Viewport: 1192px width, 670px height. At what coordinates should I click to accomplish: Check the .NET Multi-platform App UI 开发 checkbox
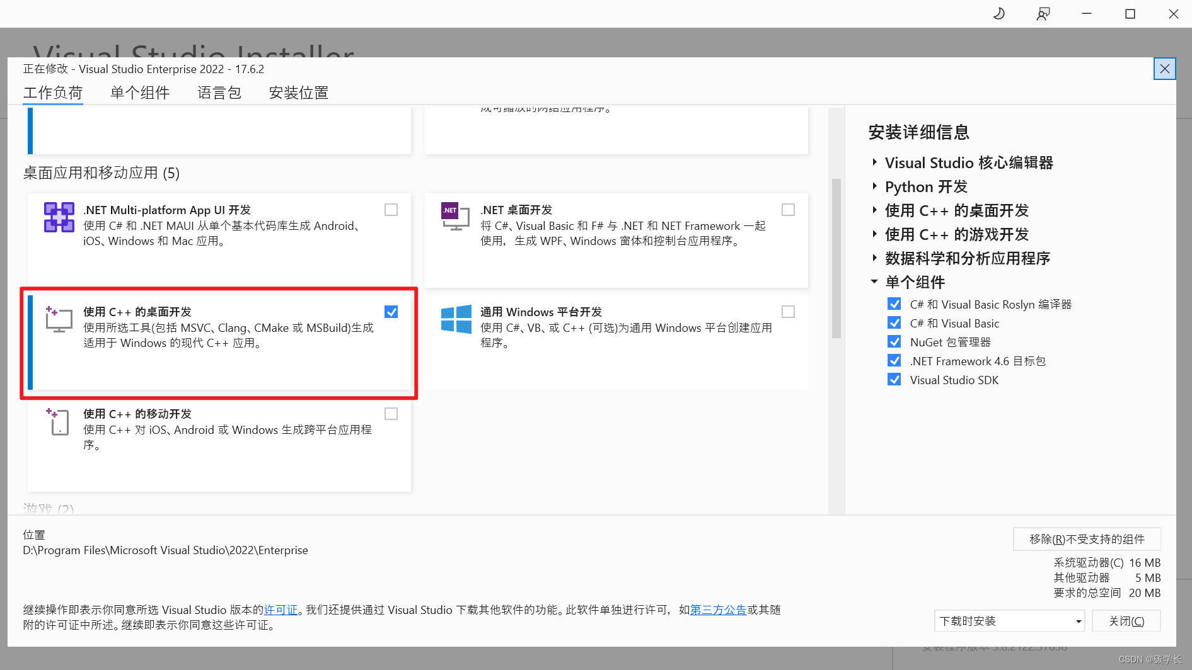click(x=391, y=210)
